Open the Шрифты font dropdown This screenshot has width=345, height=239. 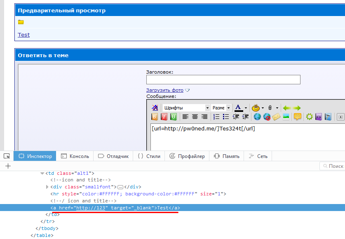186,108
